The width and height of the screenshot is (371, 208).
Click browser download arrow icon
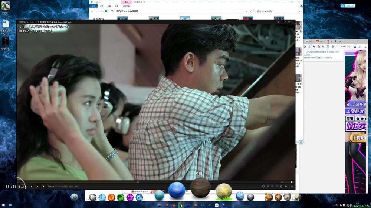[x=309, y=47]
